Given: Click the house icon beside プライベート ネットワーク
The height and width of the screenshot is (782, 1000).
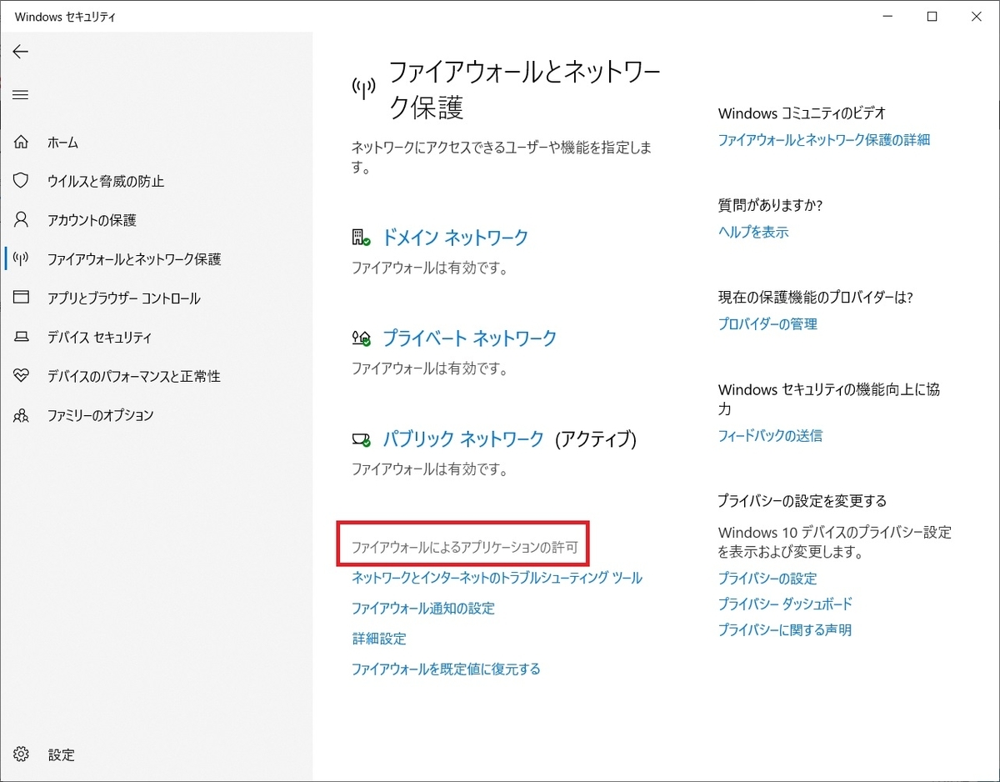Looking at the screenshot, I should point(361,338).
